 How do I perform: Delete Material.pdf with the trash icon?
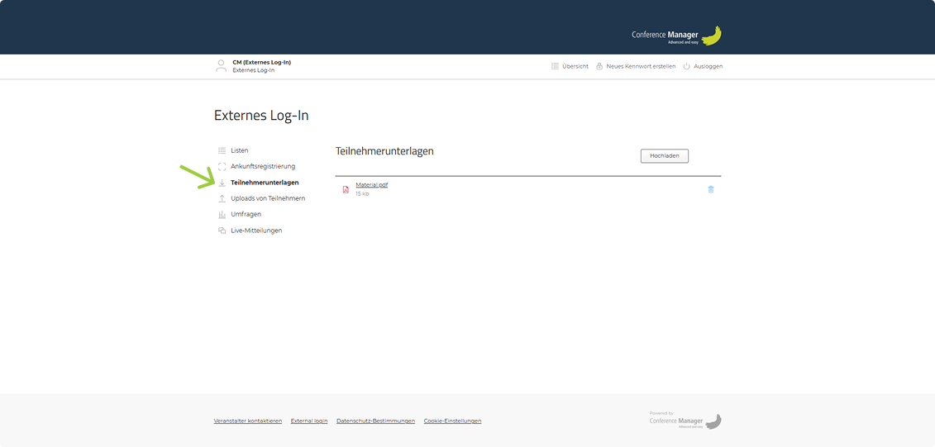click(711, 189)
